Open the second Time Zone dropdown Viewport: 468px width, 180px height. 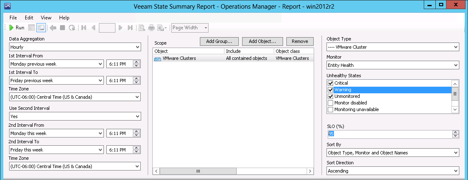coord(75,166)
